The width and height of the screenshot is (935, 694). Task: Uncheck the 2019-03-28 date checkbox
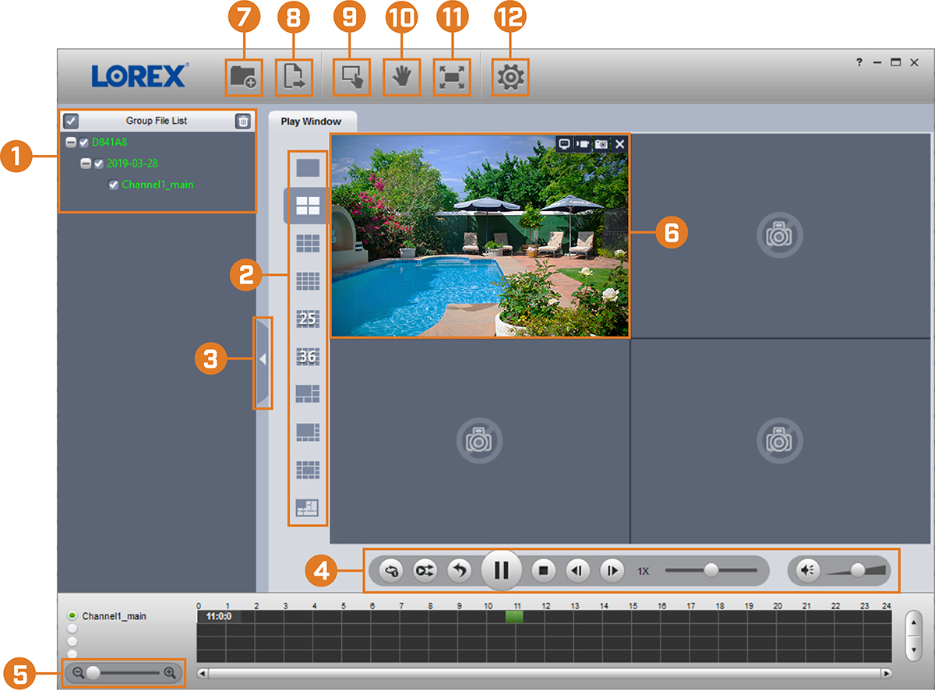[x=99, y=164]
